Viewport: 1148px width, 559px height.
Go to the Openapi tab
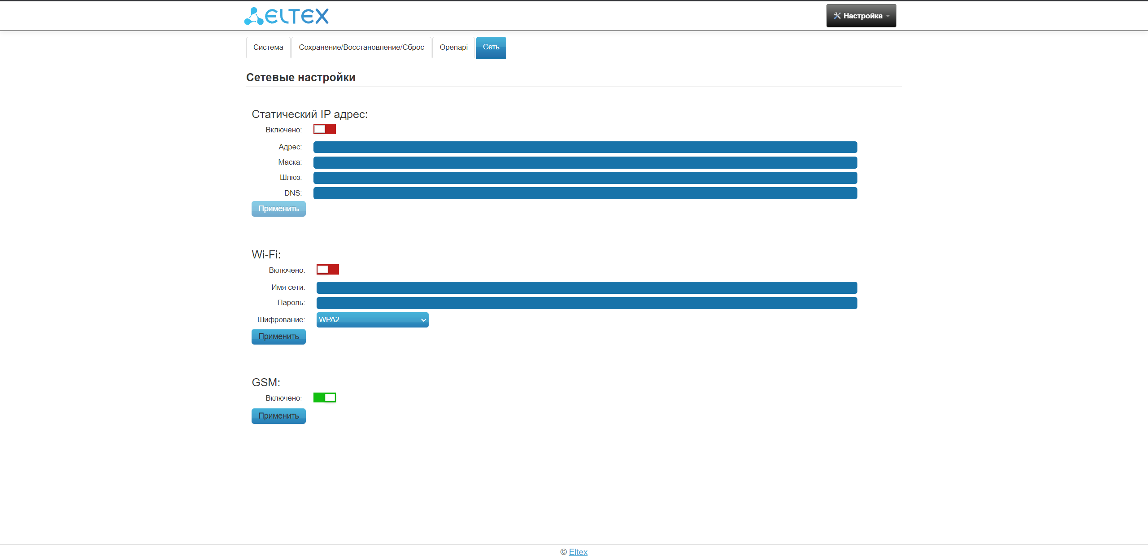pos(453,48)
